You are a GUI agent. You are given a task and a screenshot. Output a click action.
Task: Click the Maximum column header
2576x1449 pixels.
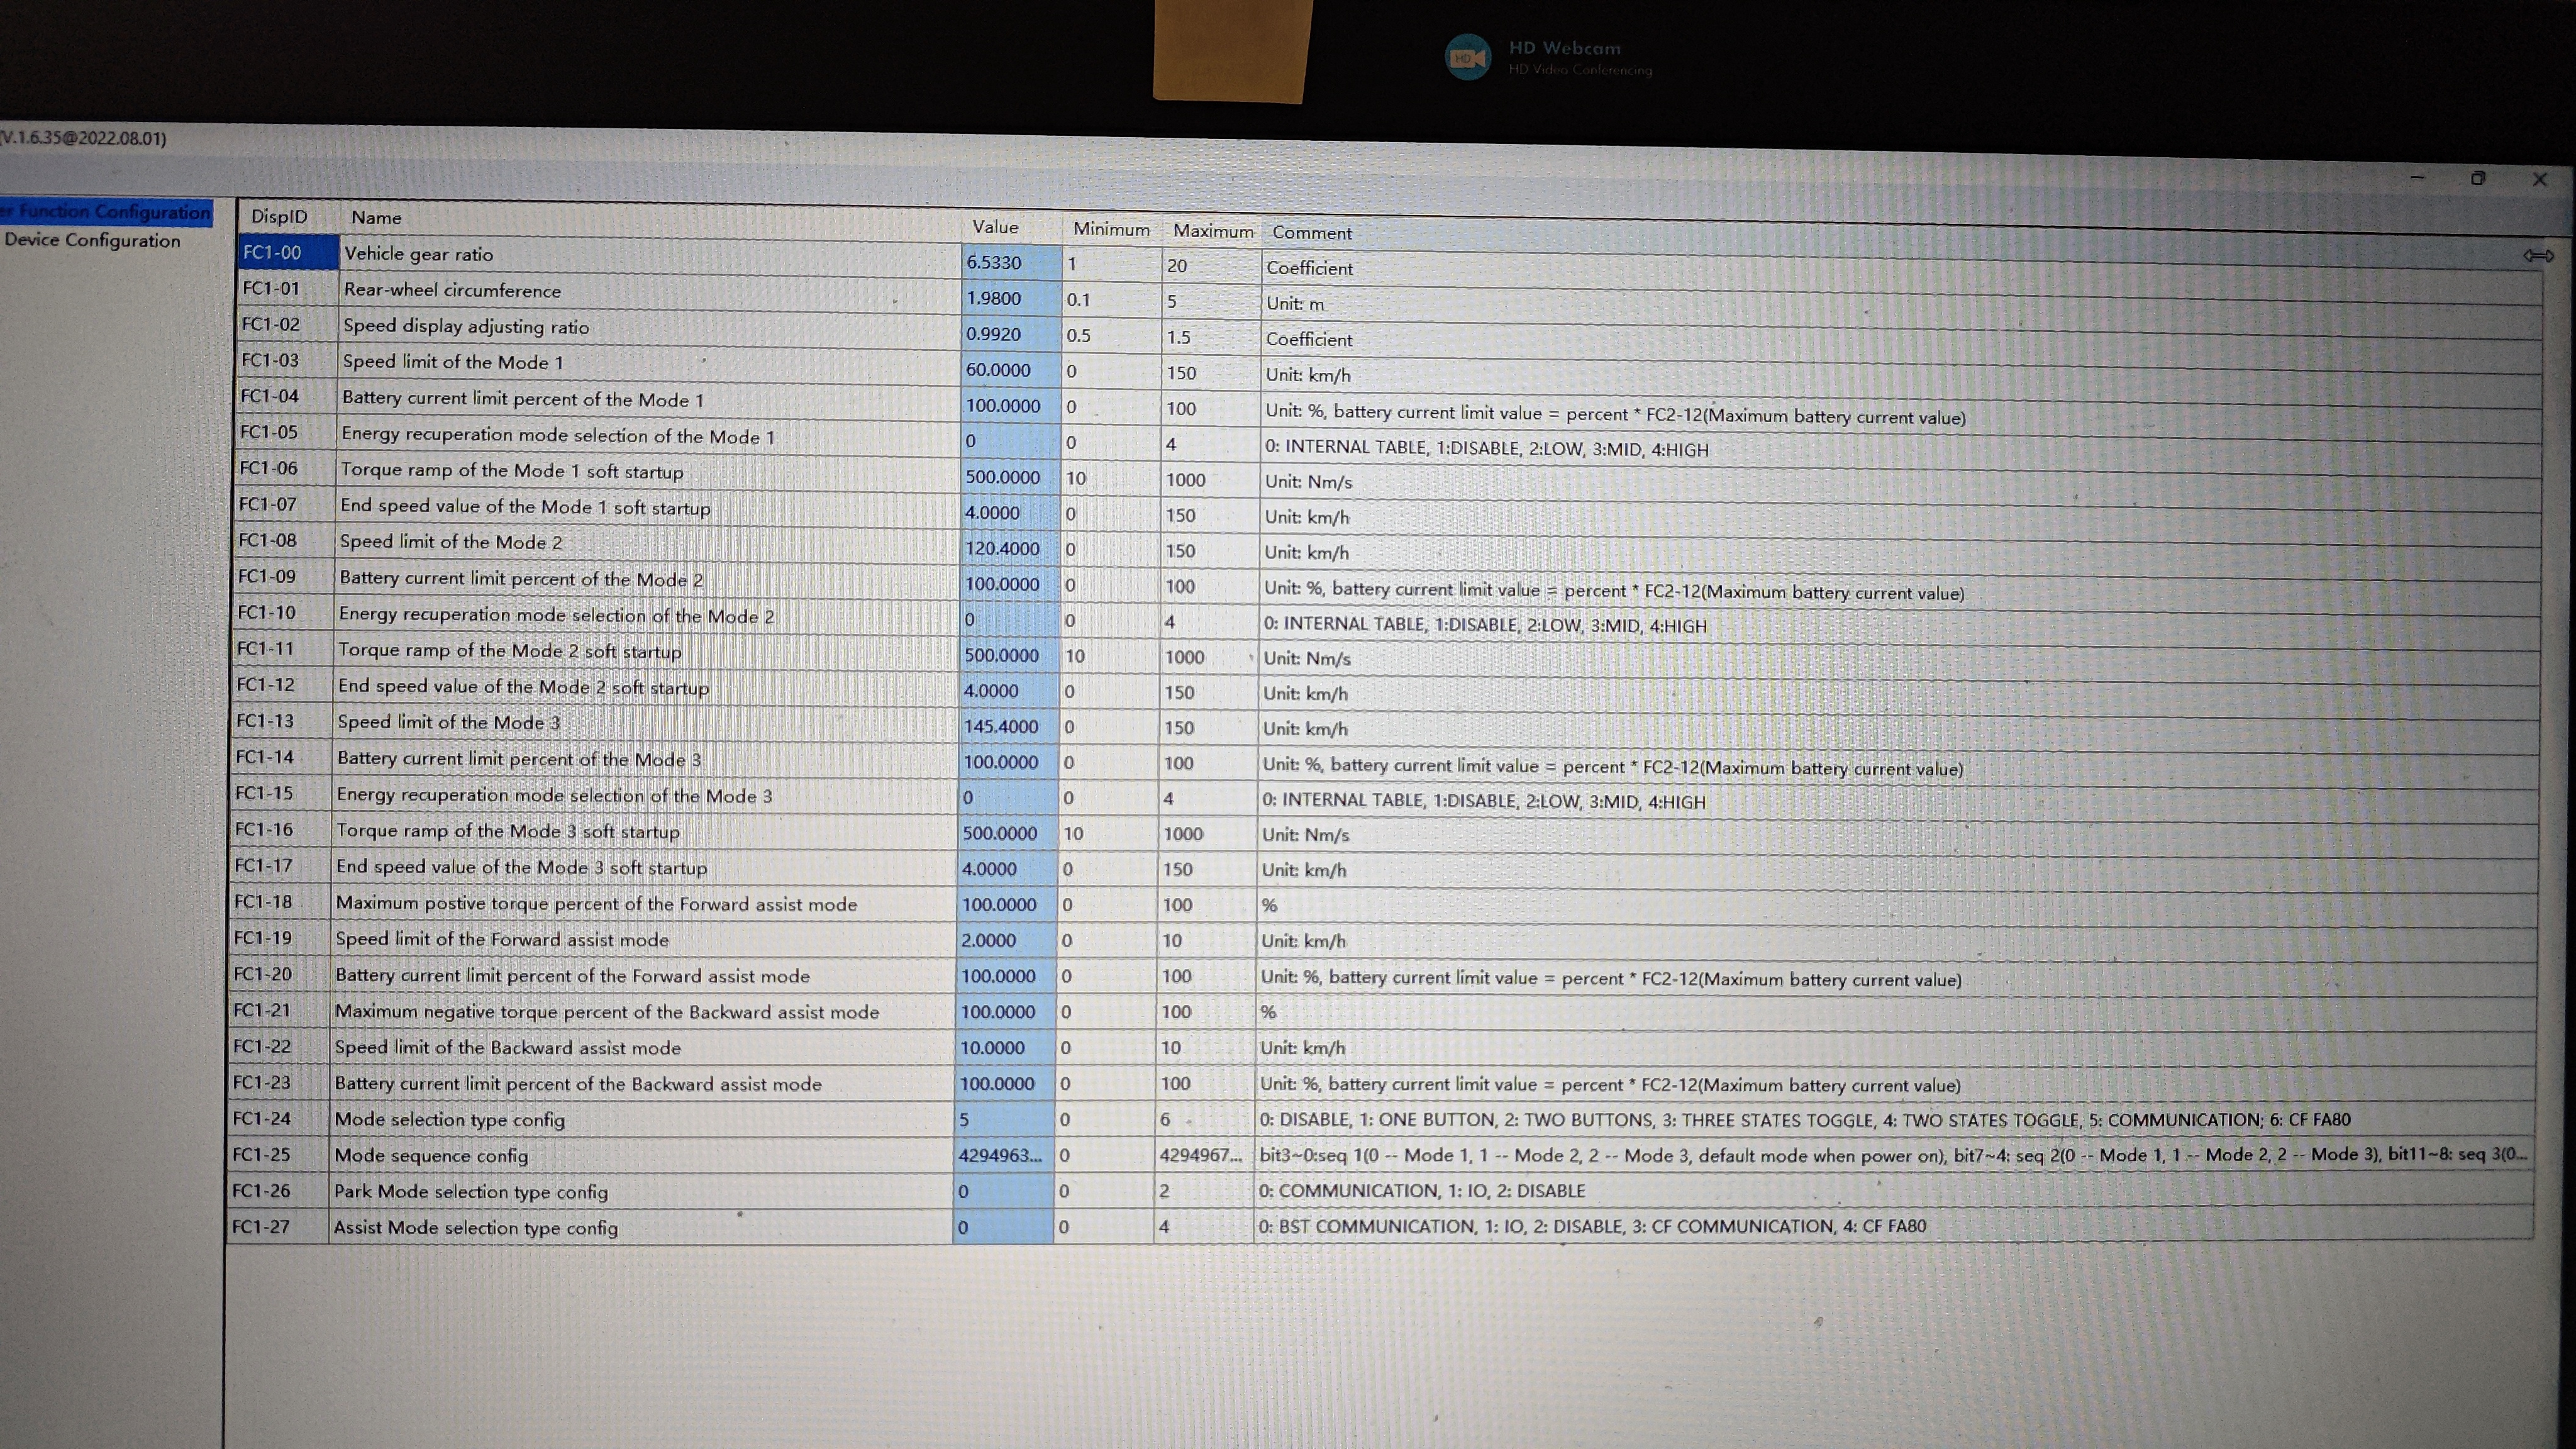pos(1212,231)
